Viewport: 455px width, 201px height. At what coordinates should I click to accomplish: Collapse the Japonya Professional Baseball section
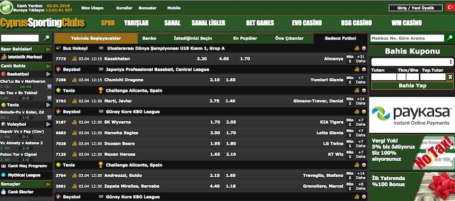pos(363,70)
